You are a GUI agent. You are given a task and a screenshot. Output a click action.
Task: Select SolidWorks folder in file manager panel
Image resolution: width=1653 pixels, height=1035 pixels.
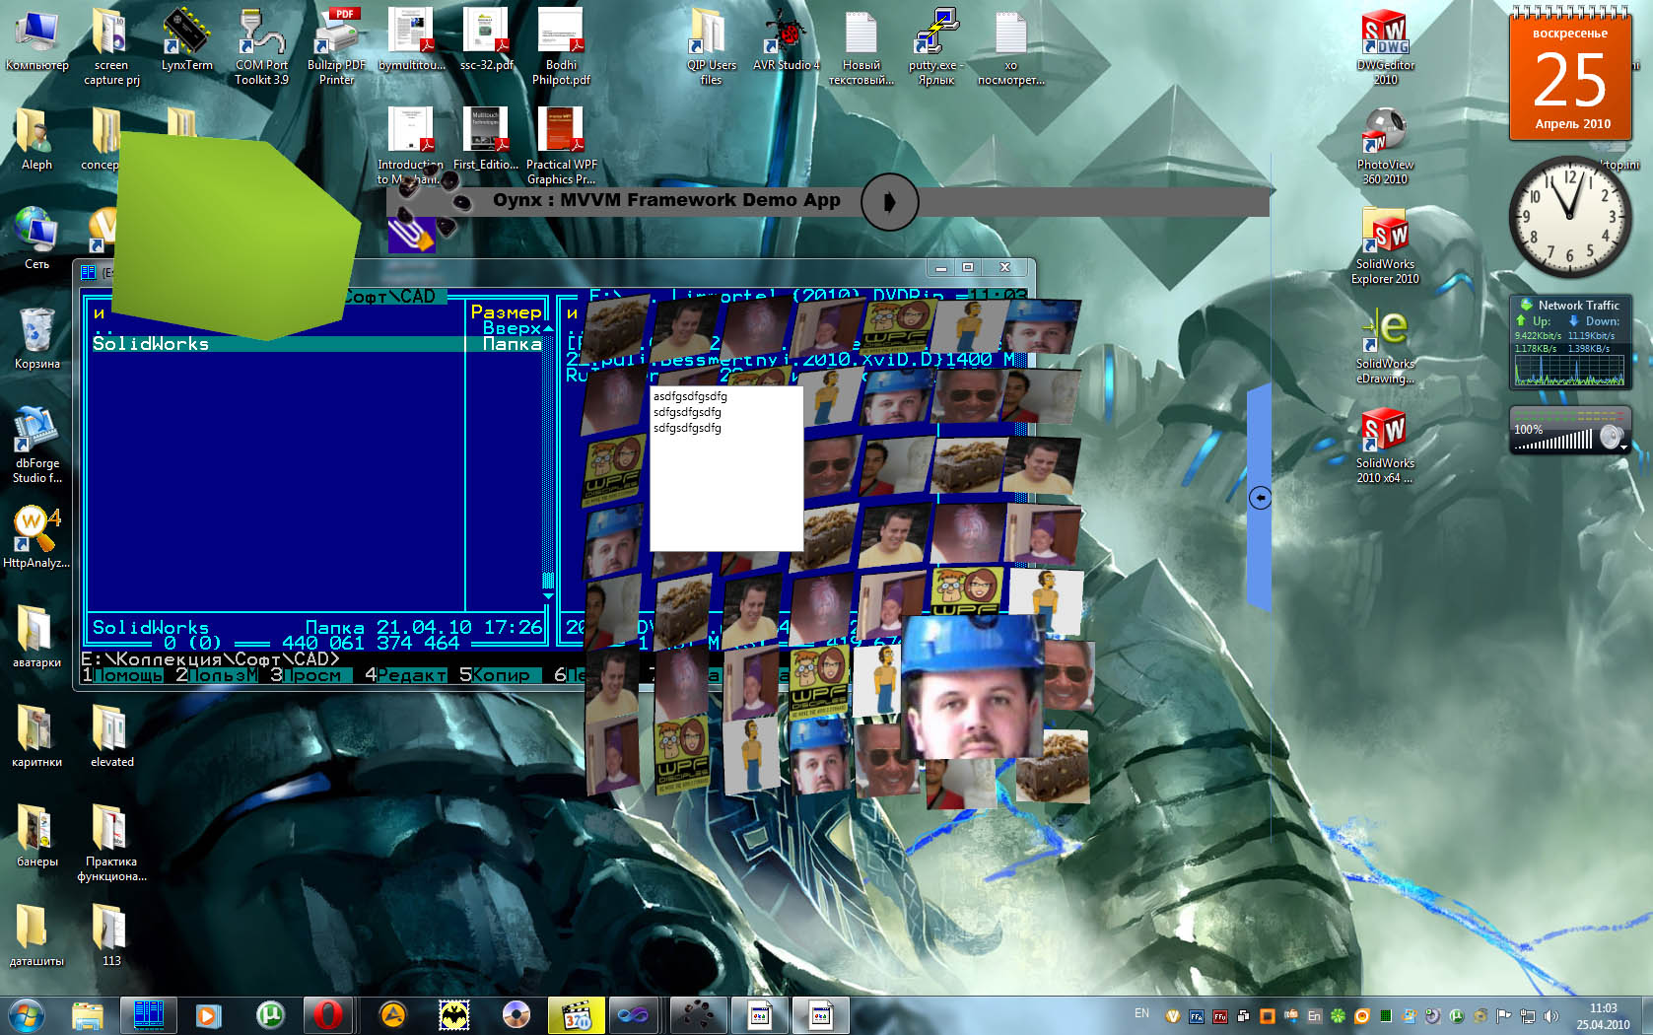click(x=151, y=344)
